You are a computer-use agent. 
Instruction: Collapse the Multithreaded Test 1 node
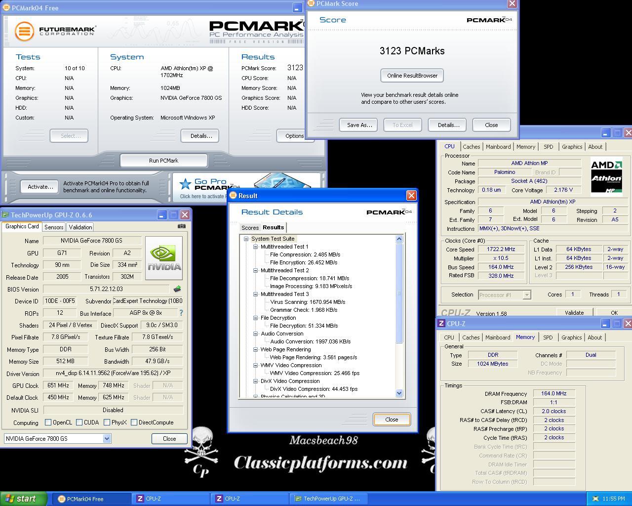[255, 247]
